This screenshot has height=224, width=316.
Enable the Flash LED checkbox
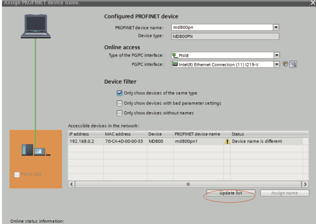(17, 175)
